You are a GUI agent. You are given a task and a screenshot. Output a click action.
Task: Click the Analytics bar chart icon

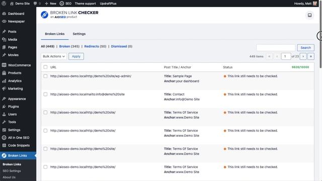tap(4, 81)
